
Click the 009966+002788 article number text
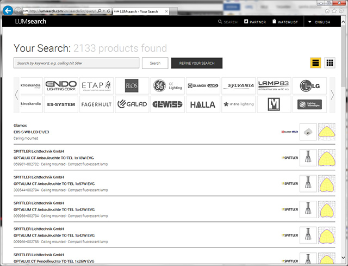pos(26,242)
